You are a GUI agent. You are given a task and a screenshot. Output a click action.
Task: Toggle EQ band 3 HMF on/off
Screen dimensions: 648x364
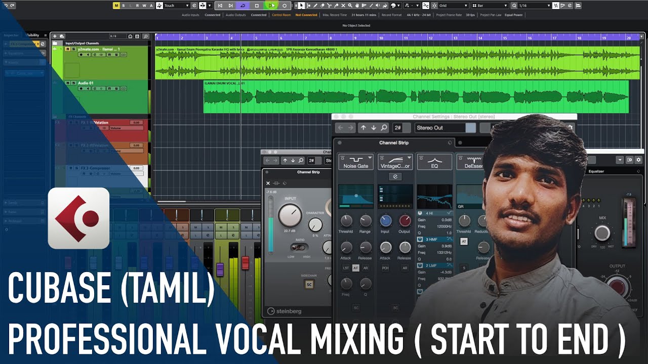tap(420, 239)
